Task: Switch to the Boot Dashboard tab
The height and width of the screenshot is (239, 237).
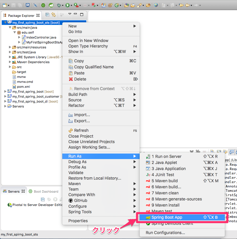Action: coord(43,191)
